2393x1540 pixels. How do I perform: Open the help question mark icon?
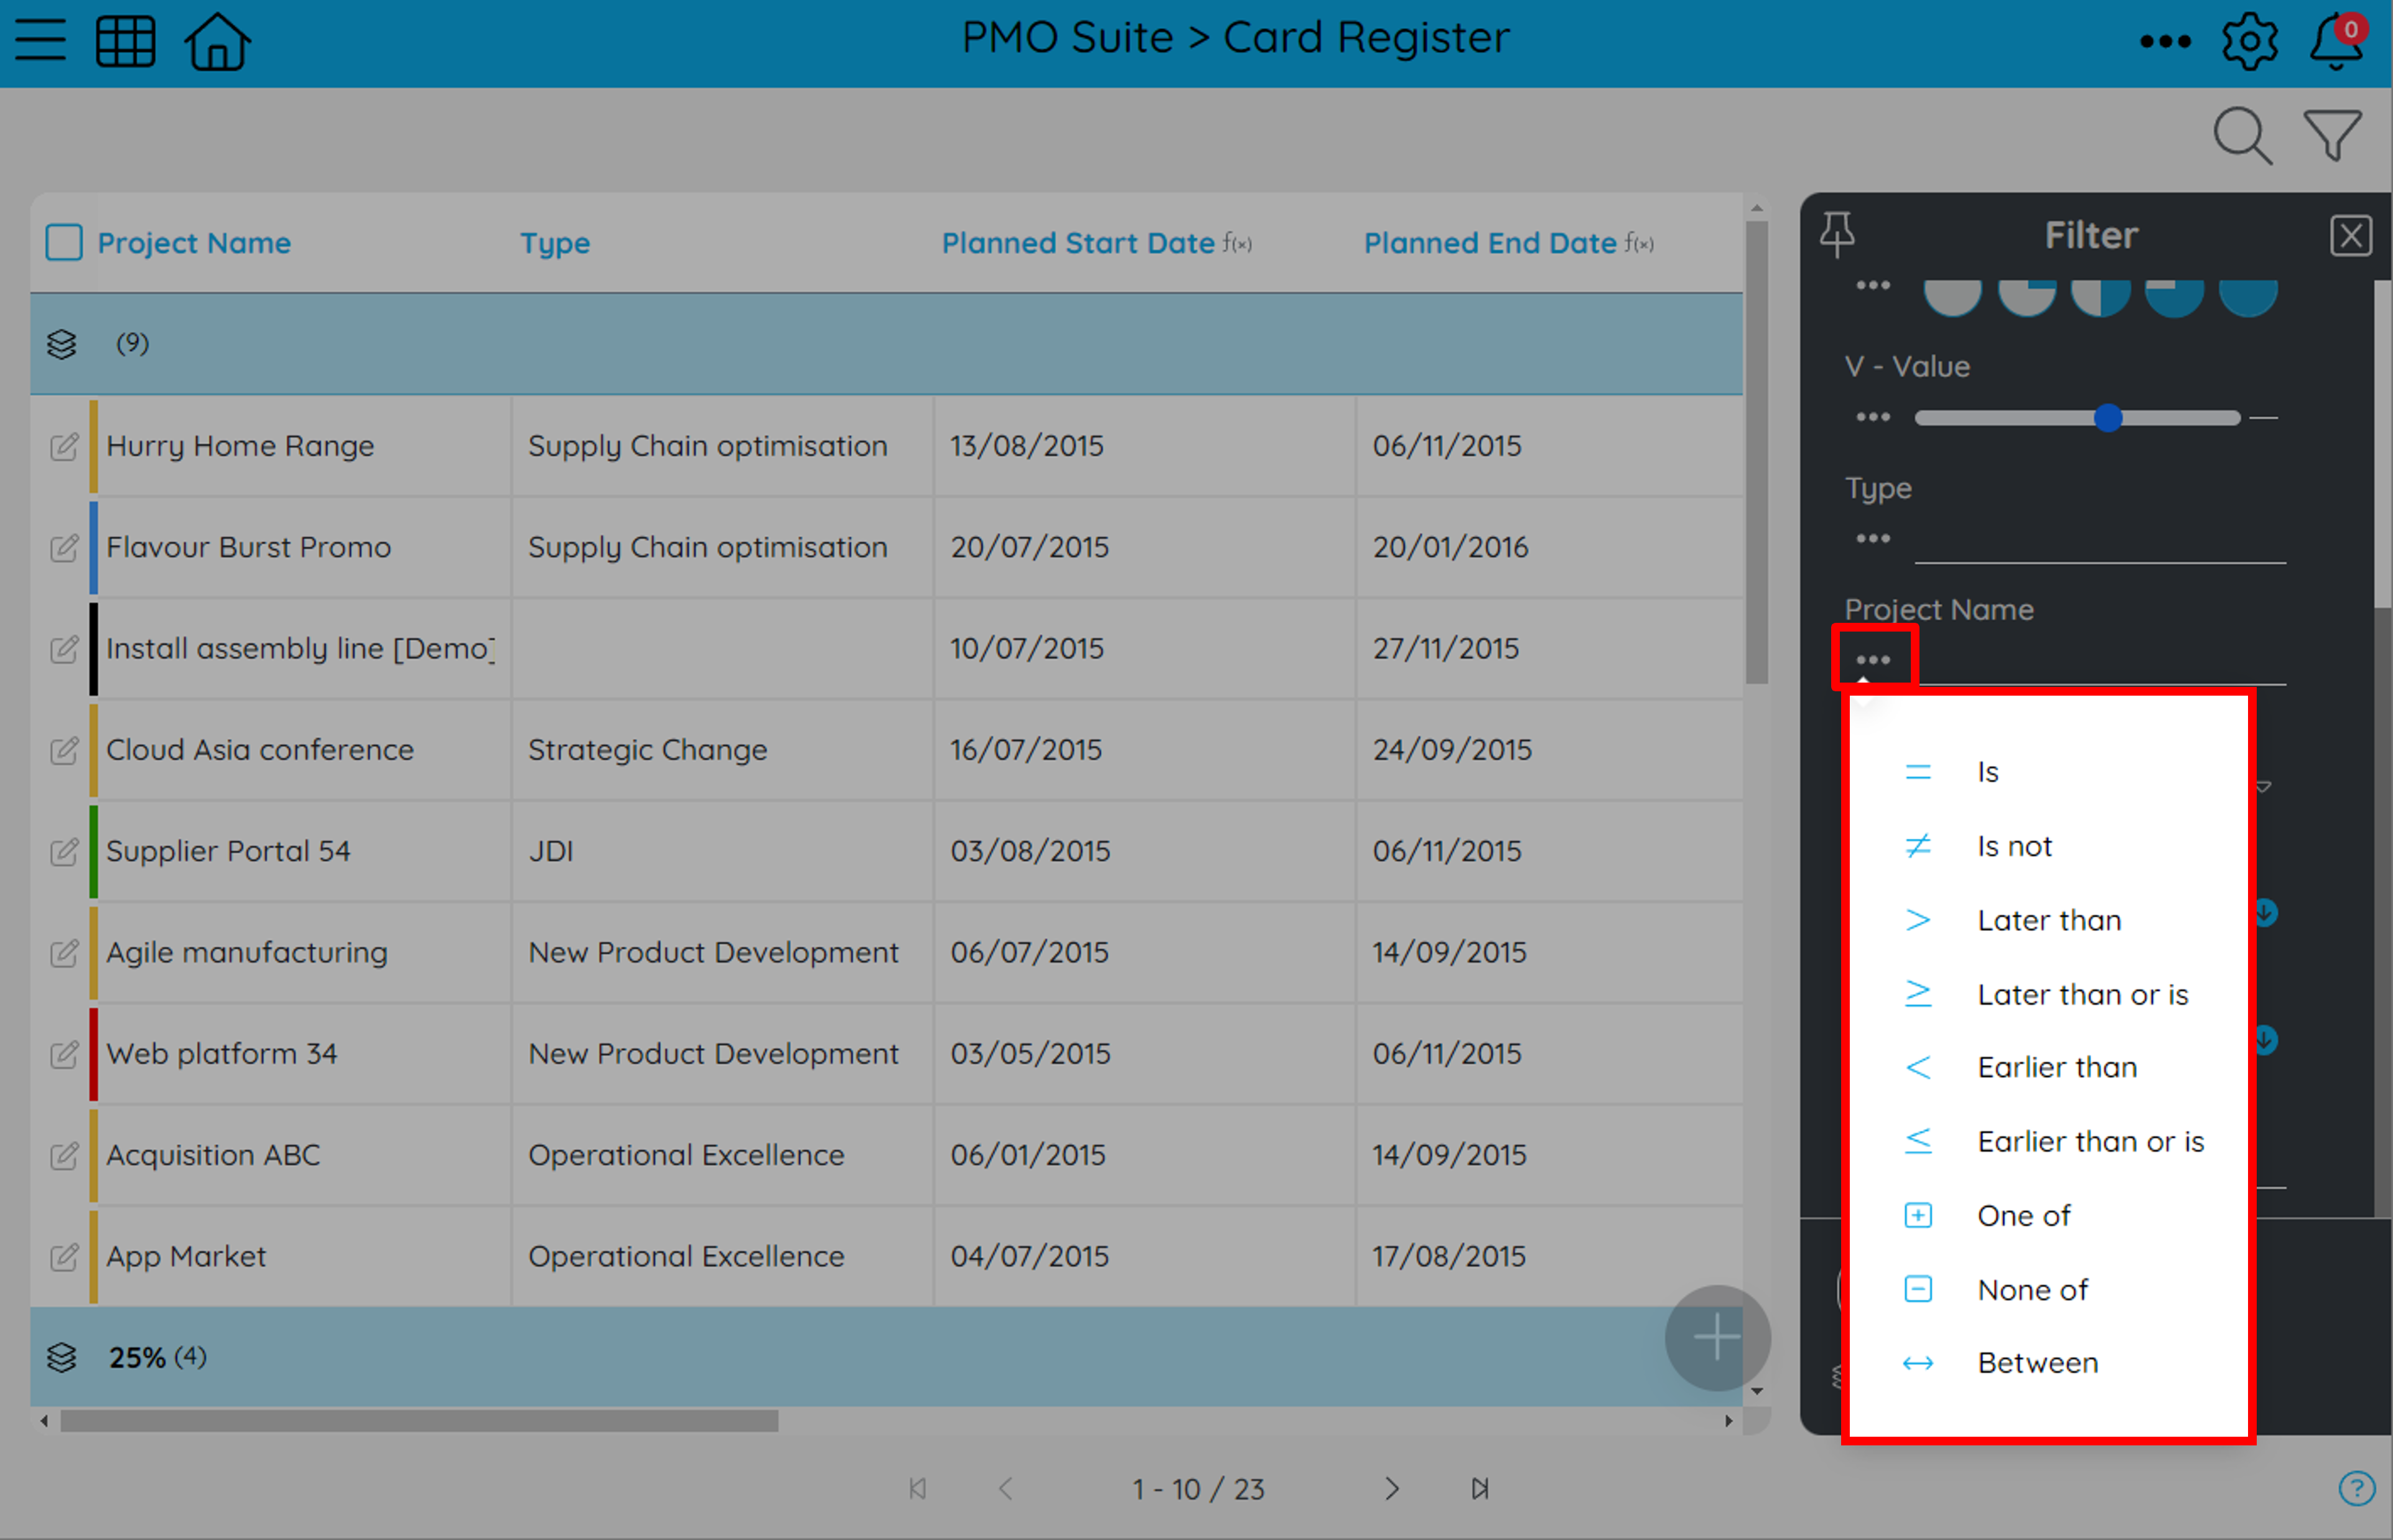click(x=2356, y=1488)
